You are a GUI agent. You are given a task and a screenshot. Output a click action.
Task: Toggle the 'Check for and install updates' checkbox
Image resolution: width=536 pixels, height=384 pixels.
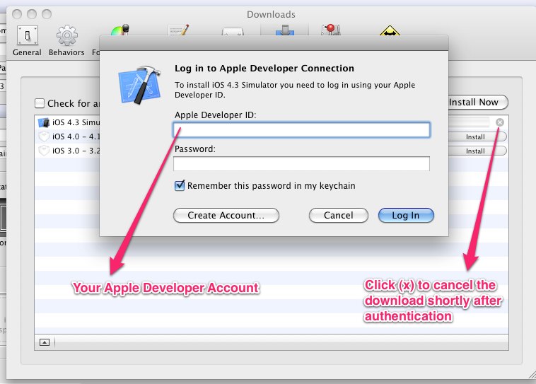pos(40,103)
